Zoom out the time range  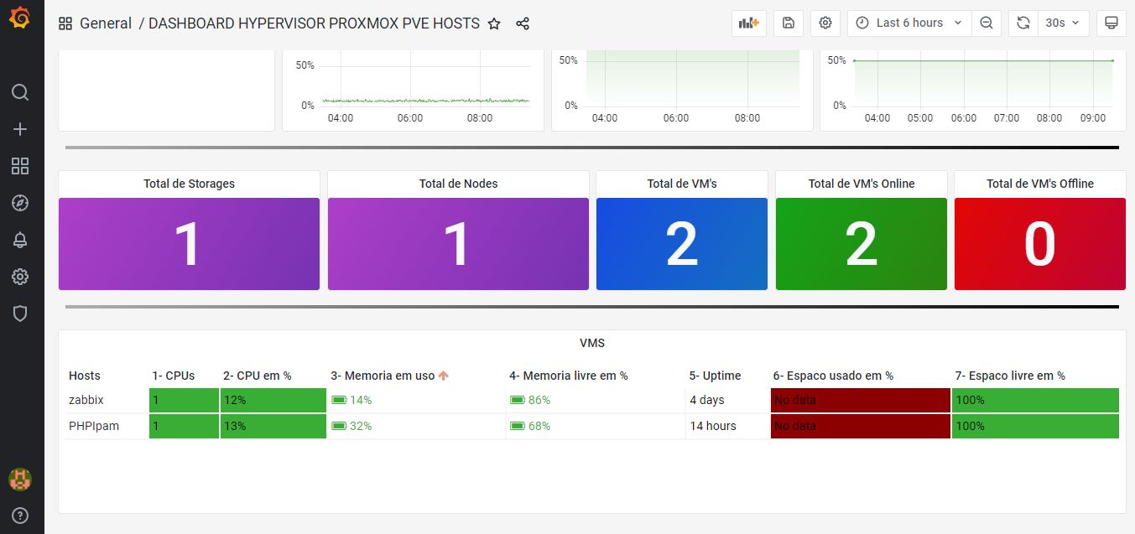987,23
